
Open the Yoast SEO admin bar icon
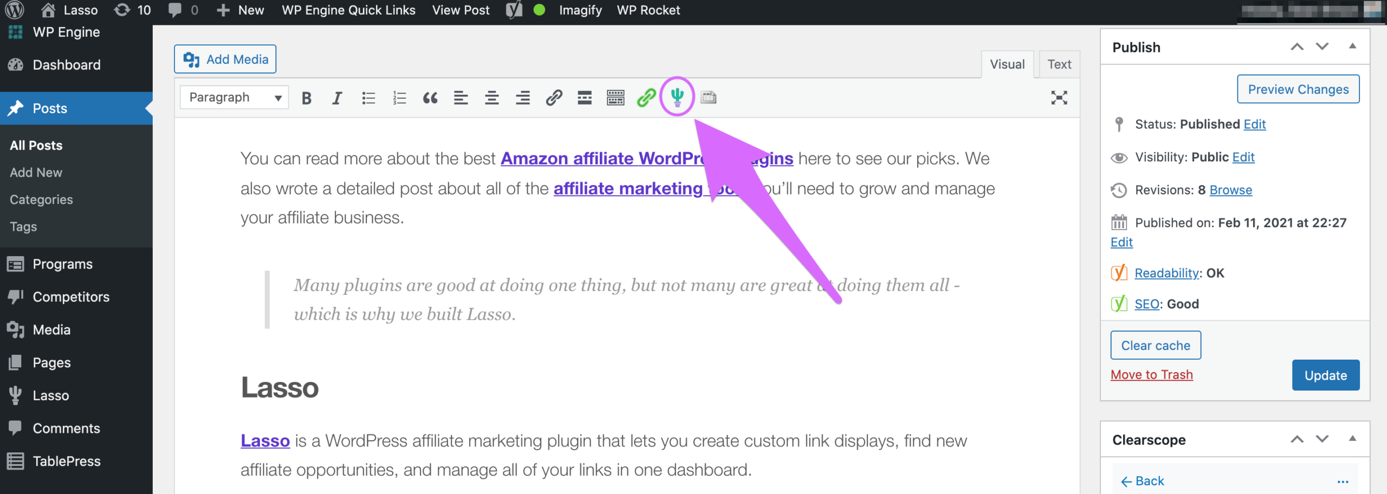[514, 10]
